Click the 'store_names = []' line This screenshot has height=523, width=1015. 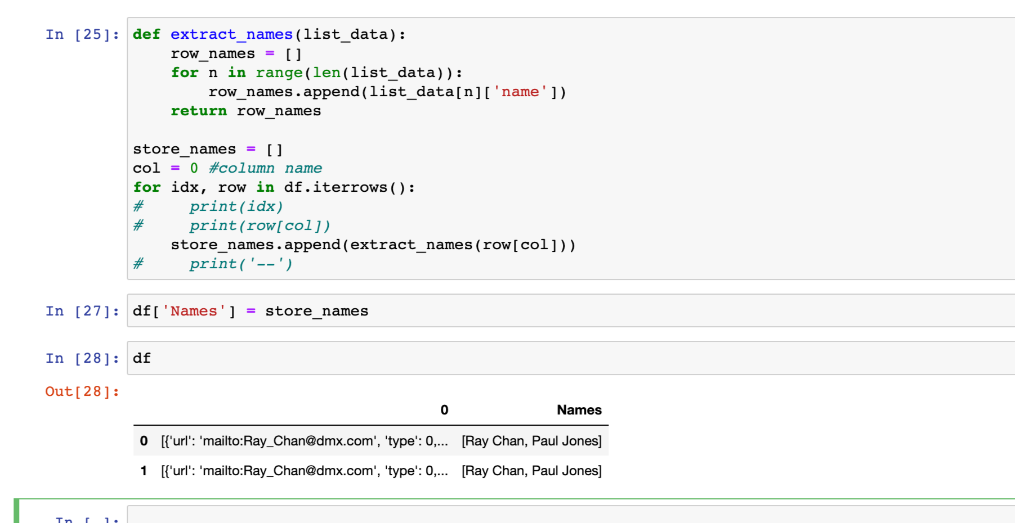click(208, 149)
